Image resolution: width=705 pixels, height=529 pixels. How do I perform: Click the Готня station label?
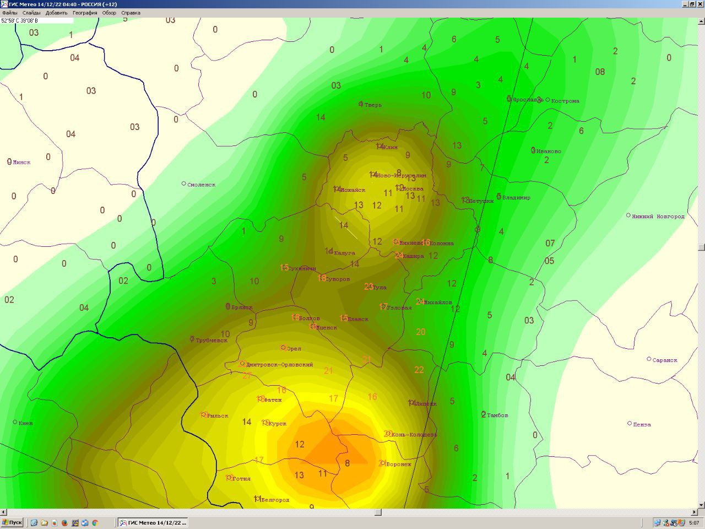[x=241, y=479]
